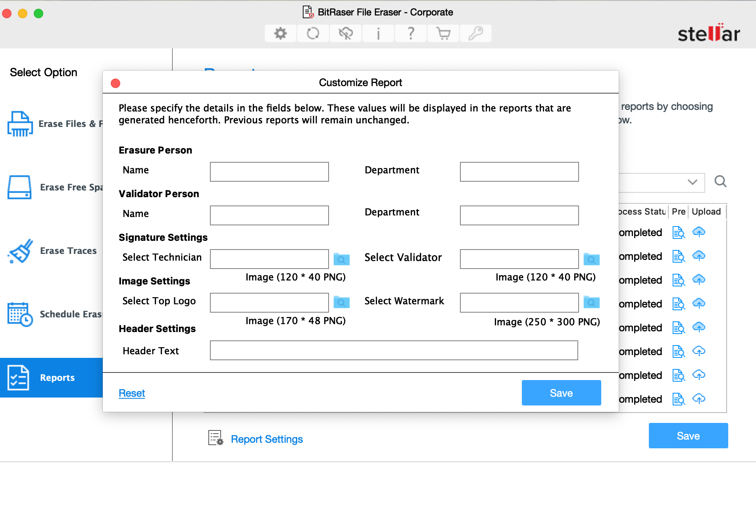Preview report in seventh completed row
The width and height of the screenshot is (756, 509).
pos(679,375)
